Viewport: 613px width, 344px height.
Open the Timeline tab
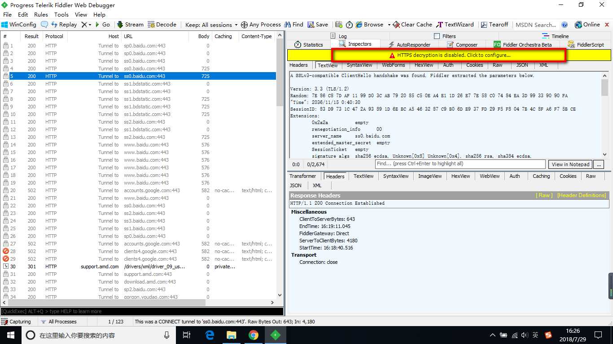[555, 36]
